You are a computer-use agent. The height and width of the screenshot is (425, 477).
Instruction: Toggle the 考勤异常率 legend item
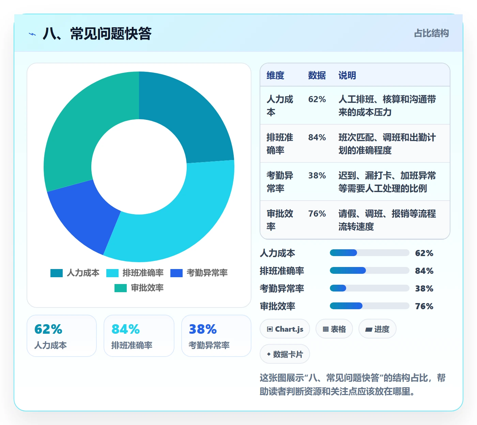click(199, 273)
